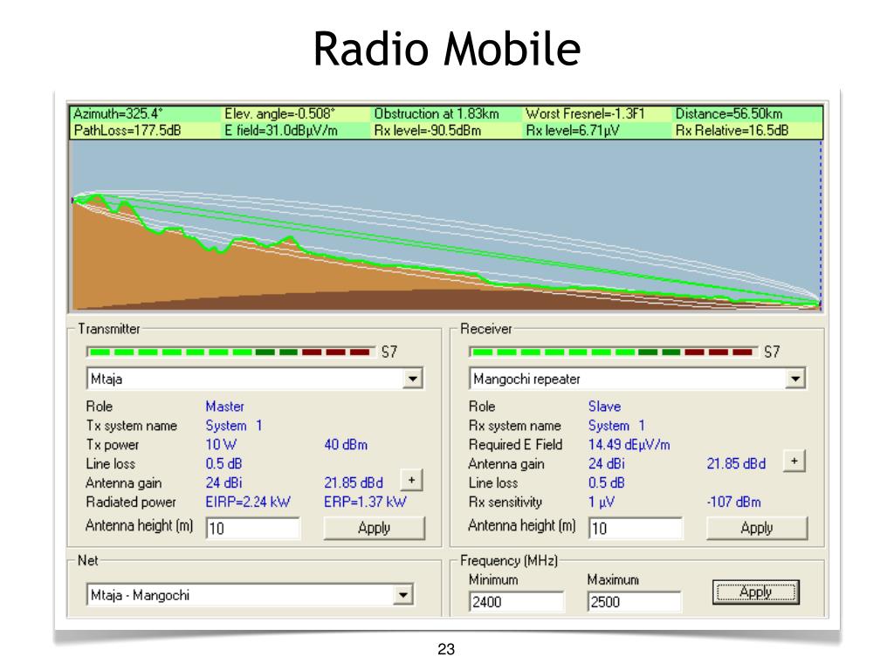Screen dimensions: 894x670
Task: Click the Minimum frequency field 2400
Action: tap(517, 602)
